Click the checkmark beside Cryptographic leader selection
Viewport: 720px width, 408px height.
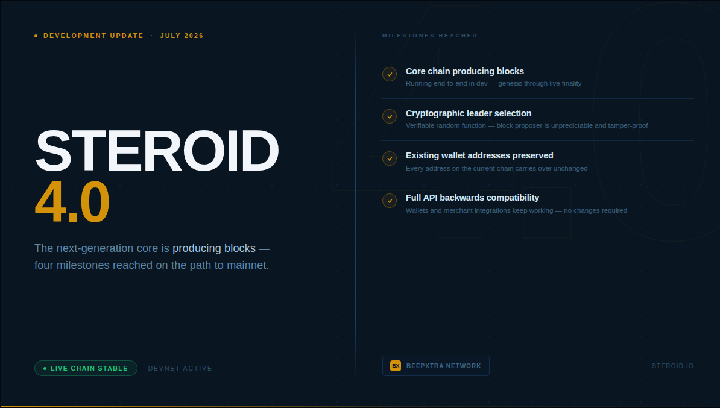click(390, 116)
